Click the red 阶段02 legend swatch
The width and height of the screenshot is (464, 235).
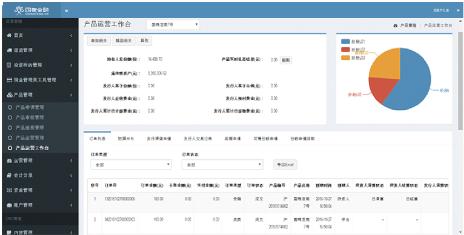tap(345, 49)
